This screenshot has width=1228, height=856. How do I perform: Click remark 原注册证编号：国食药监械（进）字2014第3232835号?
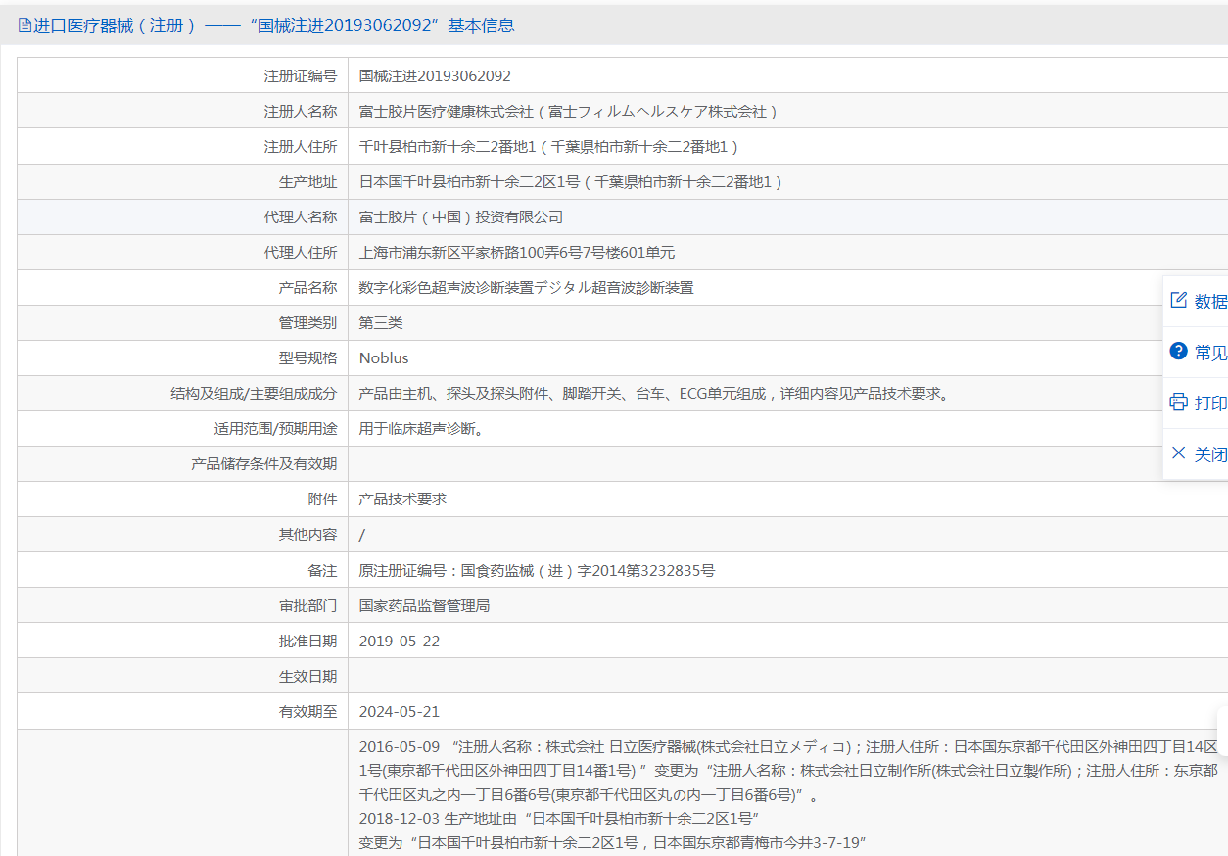click(537, 570)
